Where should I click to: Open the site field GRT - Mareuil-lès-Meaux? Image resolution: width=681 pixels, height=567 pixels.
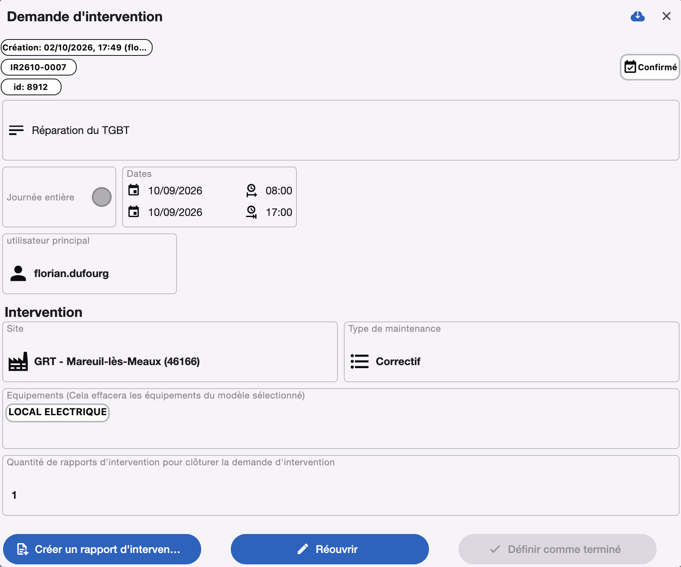170,352
